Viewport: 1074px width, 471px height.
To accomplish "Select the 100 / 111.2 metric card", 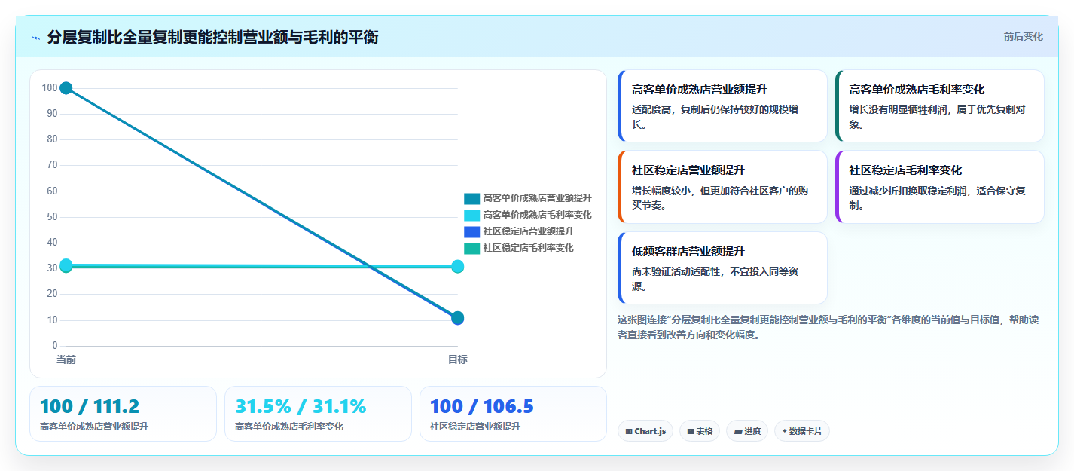I will (123, 414).
